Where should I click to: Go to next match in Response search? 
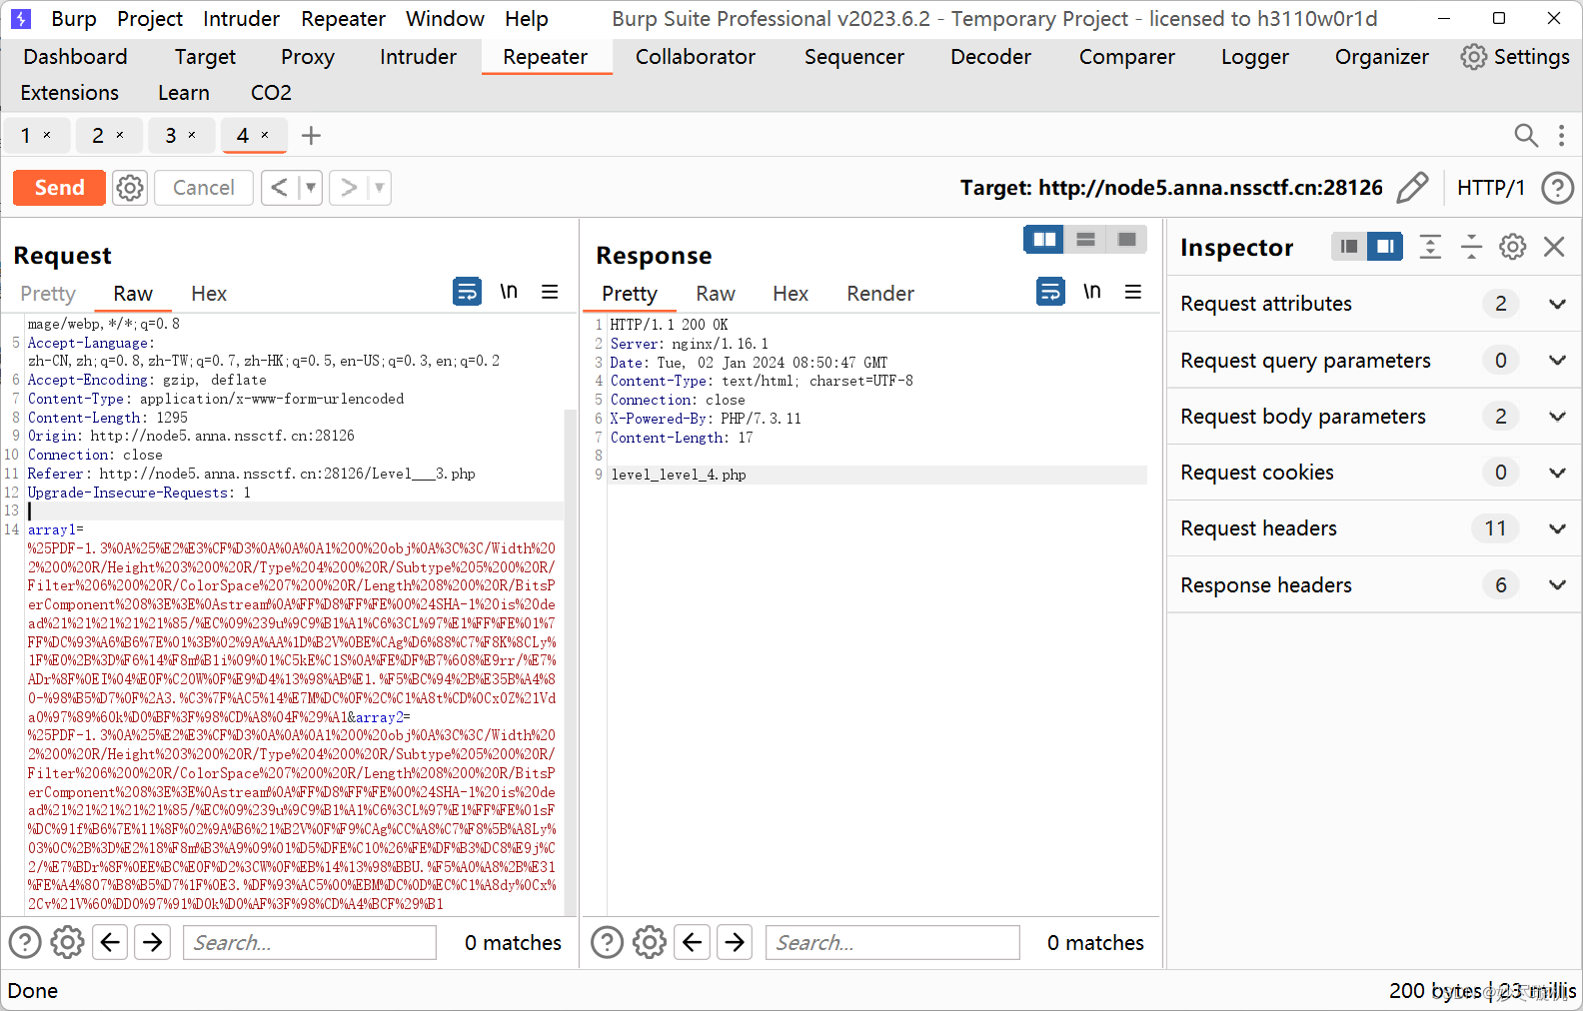tap(736, 942)
